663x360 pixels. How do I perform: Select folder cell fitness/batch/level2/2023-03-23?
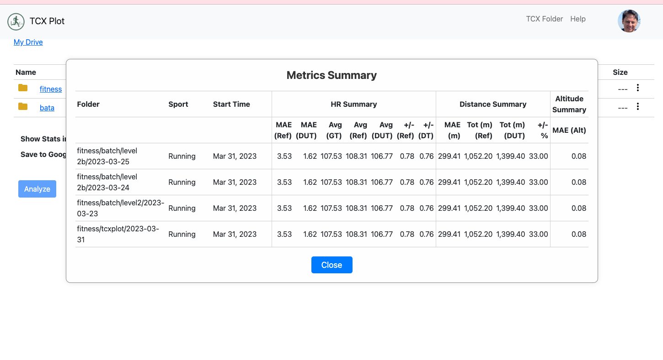tap(121, 208)
